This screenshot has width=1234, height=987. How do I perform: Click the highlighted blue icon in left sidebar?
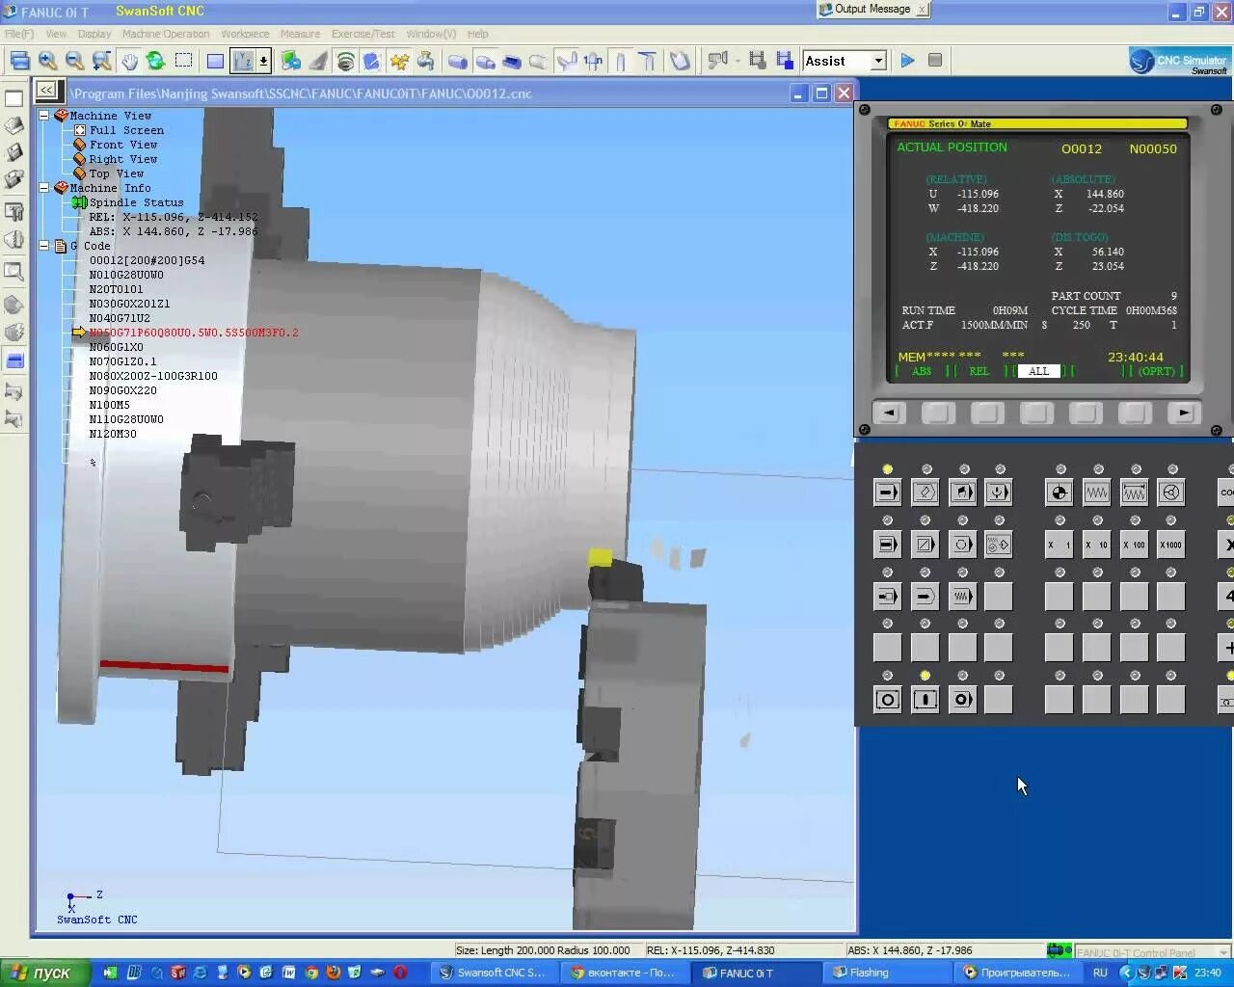click(14, 360)
